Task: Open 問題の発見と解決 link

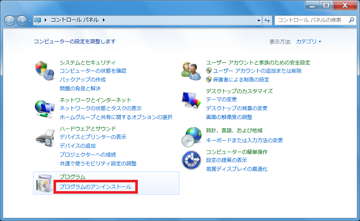Action: point(80,88)
